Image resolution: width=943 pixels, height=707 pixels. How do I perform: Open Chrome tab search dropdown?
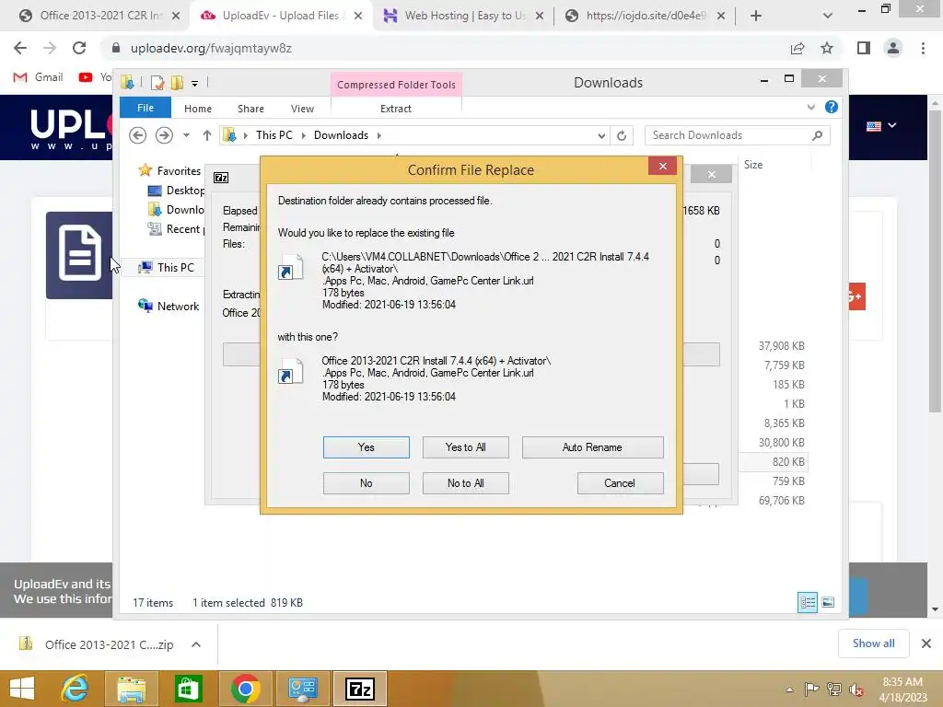click(828, 16)
